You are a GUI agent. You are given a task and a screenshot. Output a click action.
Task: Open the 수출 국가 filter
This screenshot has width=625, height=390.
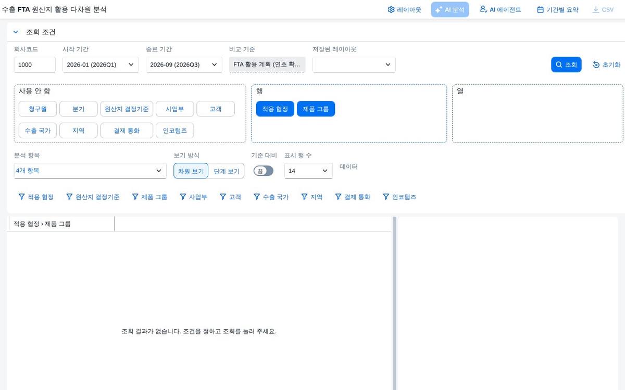(x=271, y=197)
